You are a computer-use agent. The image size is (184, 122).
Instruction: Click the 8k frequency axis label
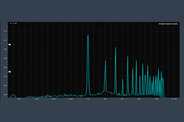pyautogui.click(x=140, y=99)
